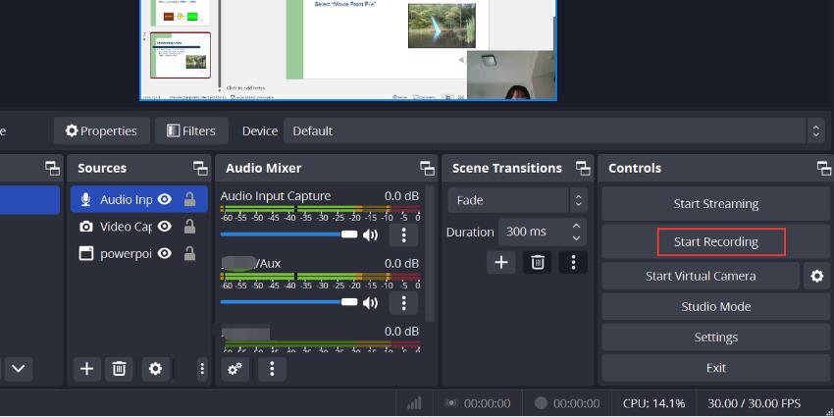Adjust Audio Input Capture volume slider
This screenshot has height=417, width=834.
tap(288, 235)
